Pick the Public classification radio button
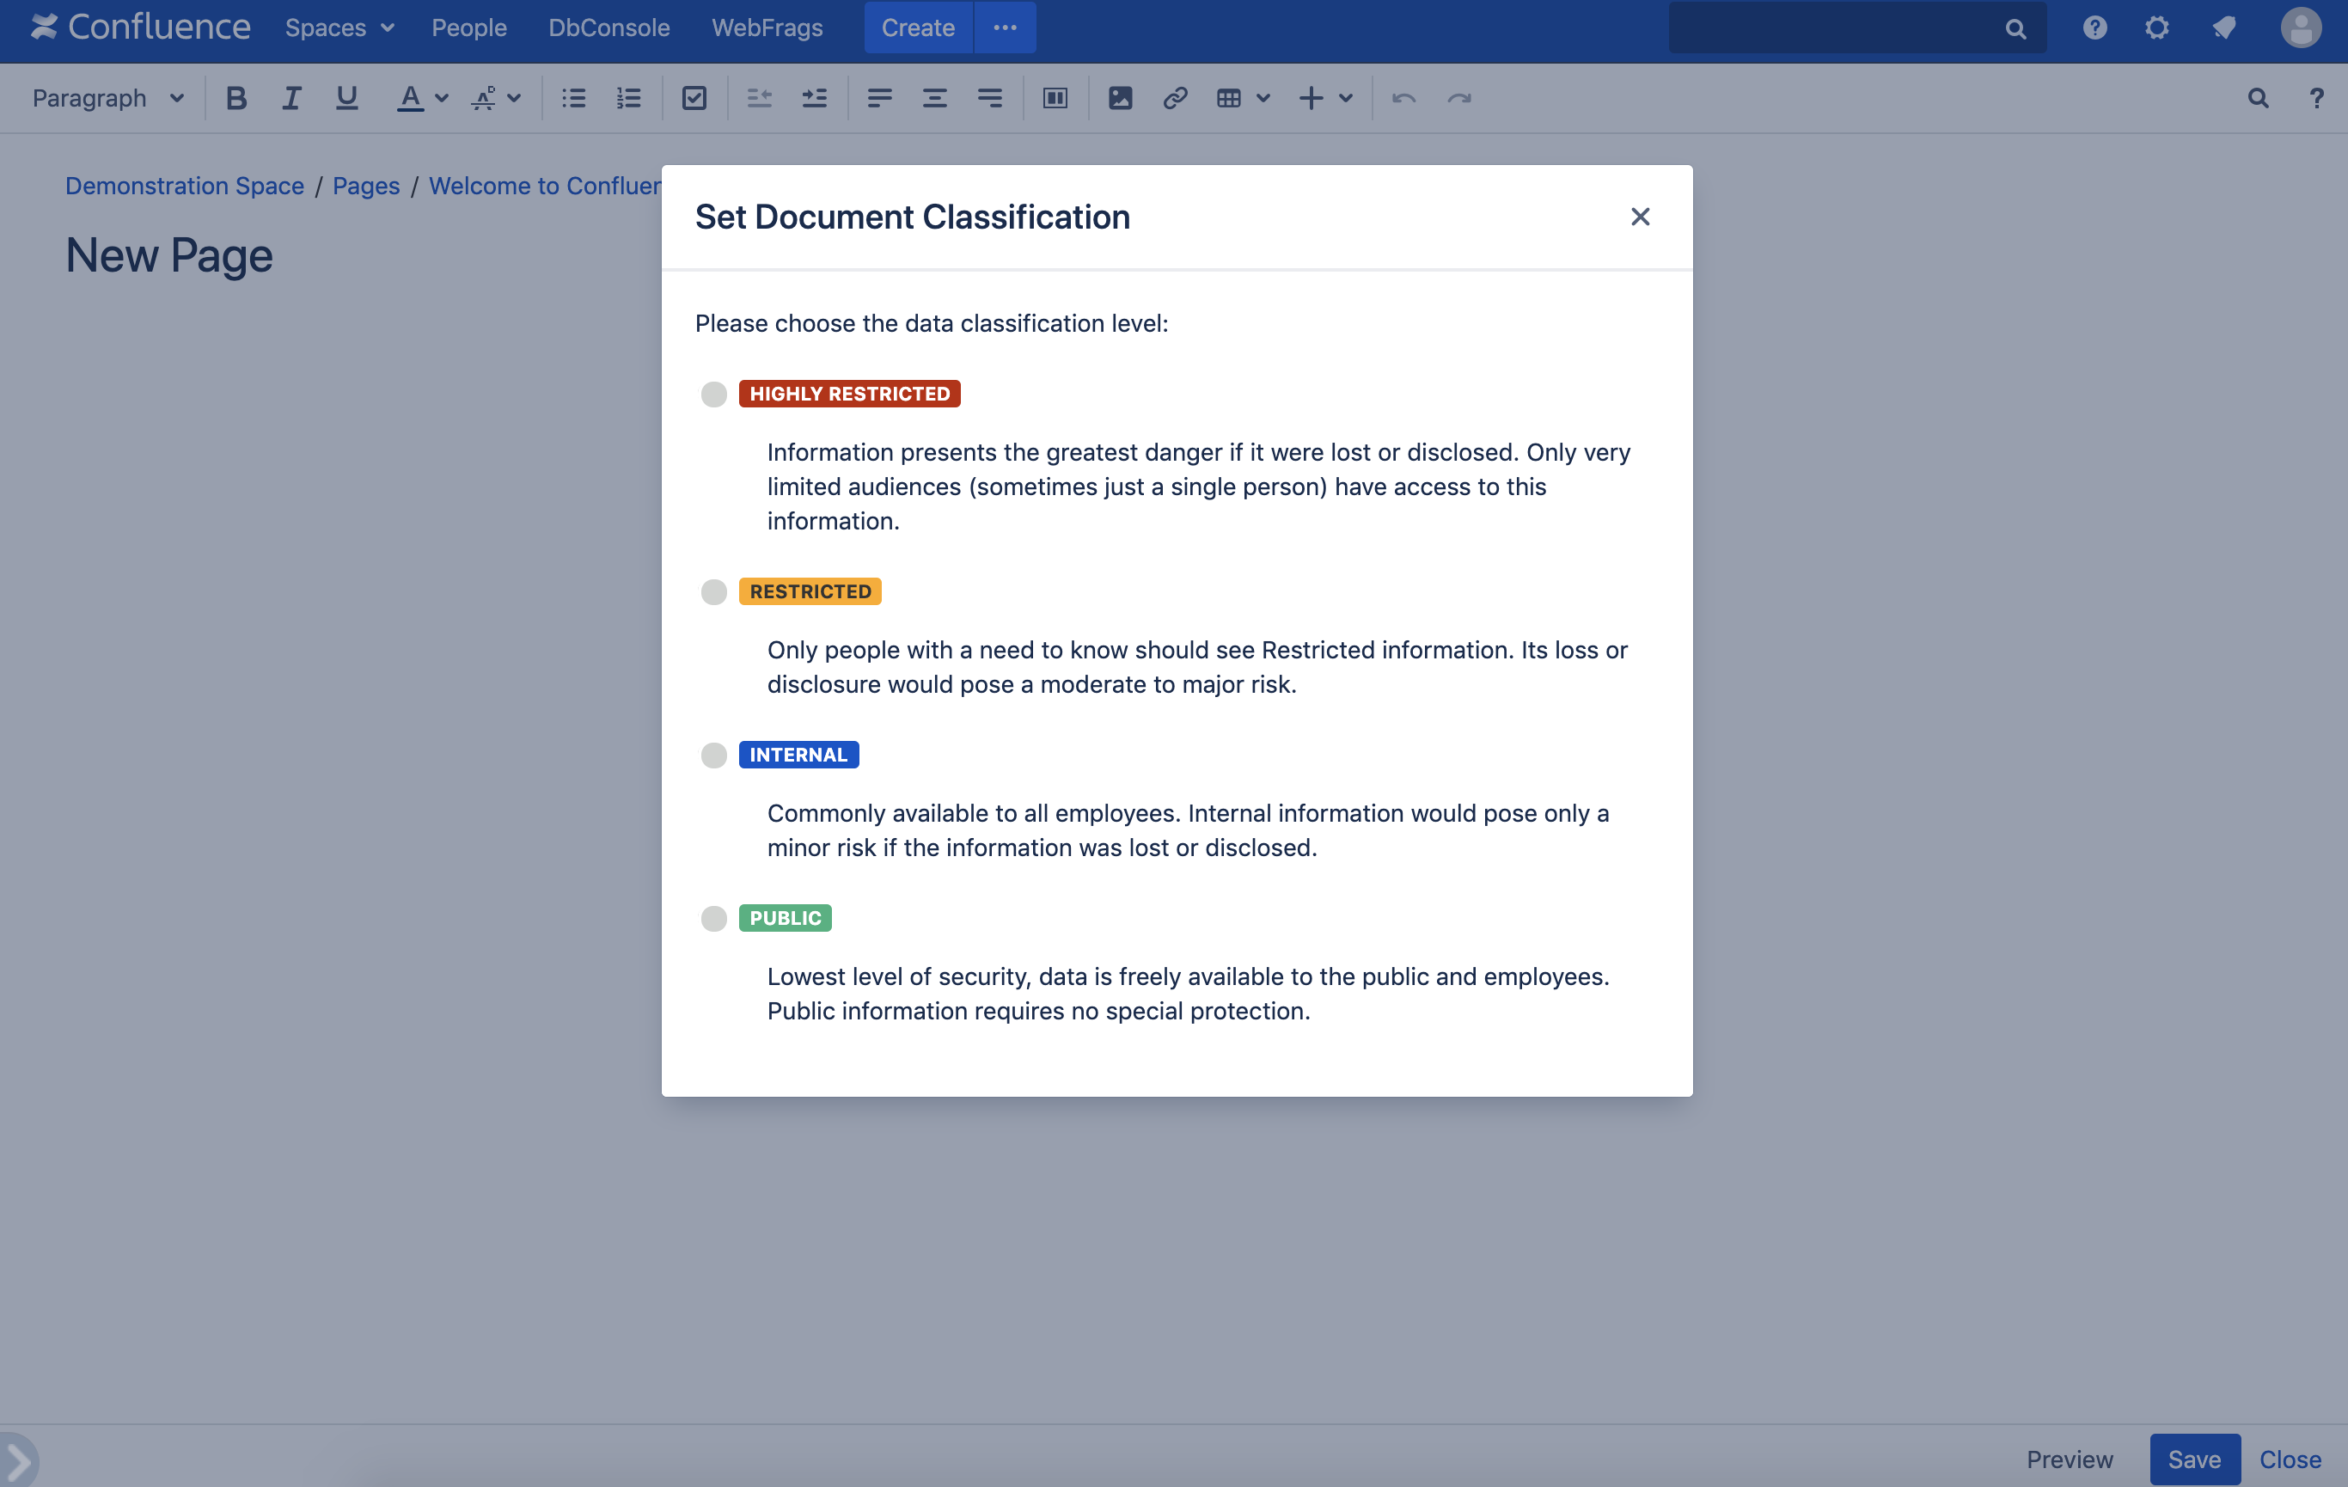Image resolution: width=2348 pixels, height=1487 pixels. pyautogui.click(x=713, y=919)
